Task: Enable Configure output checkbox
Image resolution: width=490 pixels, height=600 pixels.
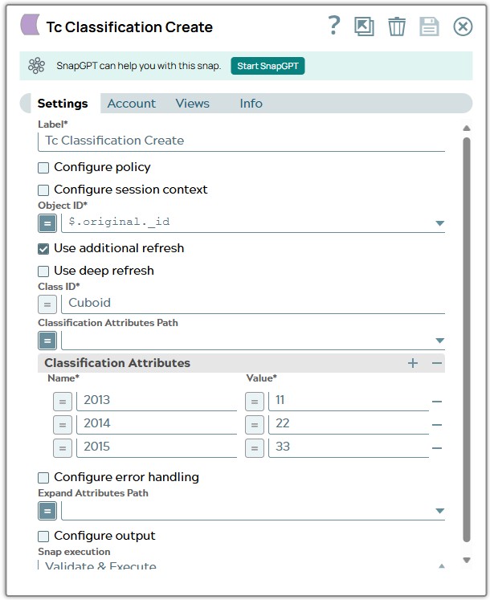Action: (43, 537)
